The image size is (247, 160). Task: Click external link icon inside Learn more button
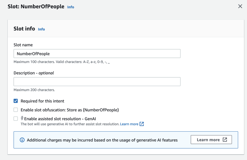(x=225, y=140)
